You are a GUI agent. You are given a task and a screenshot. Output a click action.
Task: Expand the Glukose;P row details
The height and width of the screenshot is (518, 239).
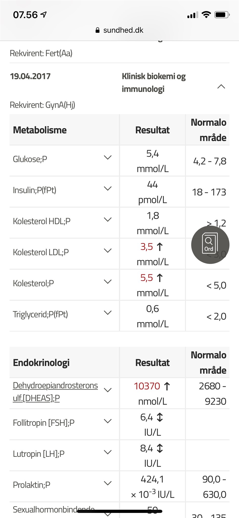coord(108,158)
